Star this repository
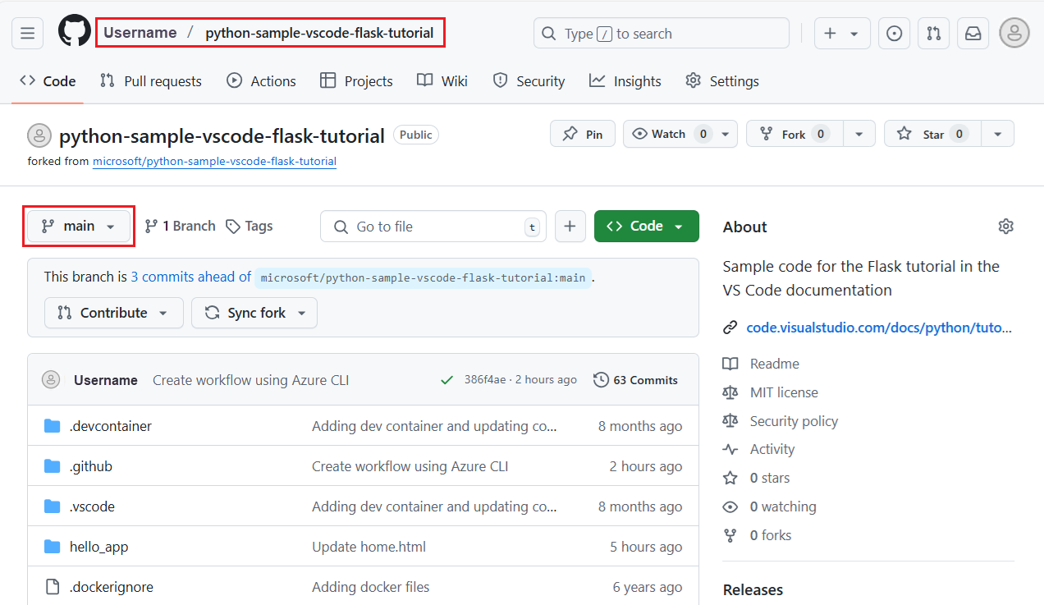1044x605 pixels. [932, 133]
